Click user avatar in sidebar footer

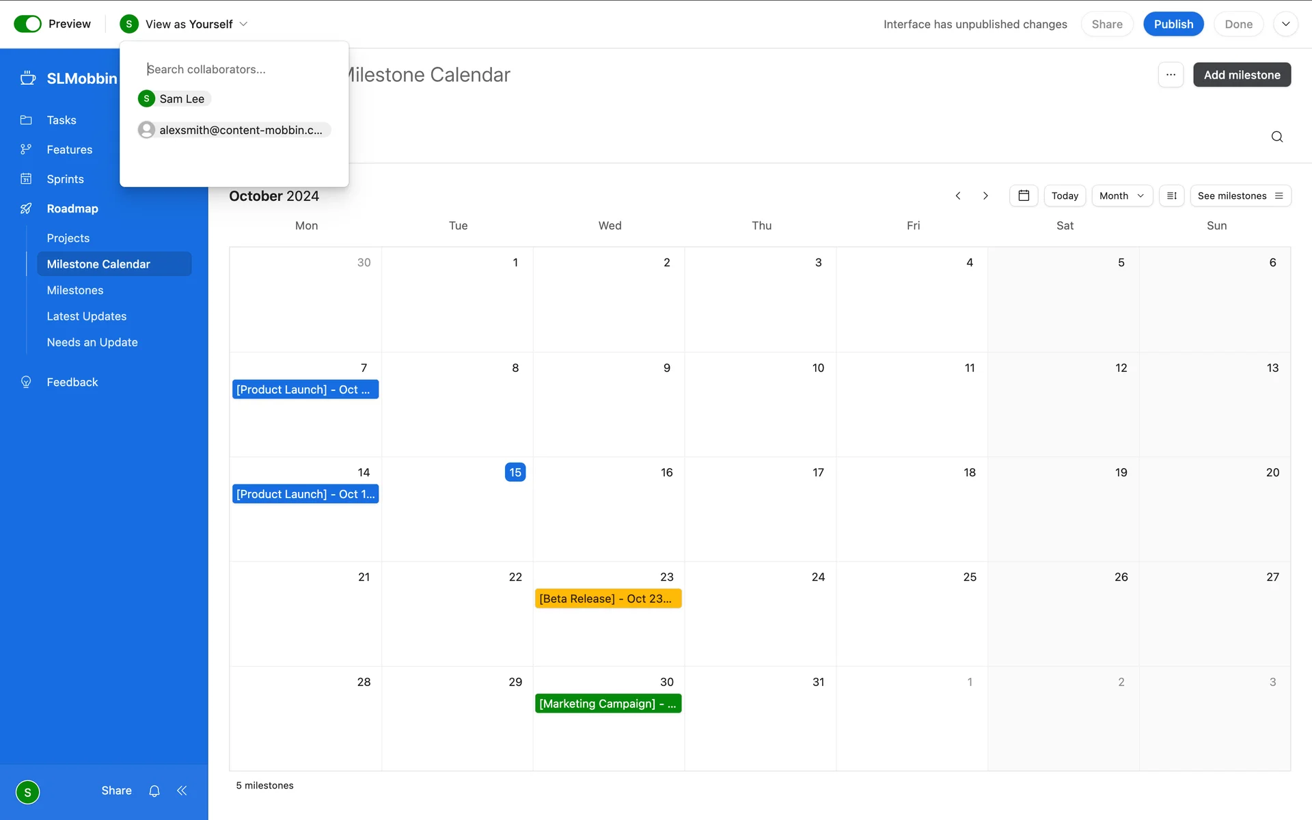pos(27,792)
